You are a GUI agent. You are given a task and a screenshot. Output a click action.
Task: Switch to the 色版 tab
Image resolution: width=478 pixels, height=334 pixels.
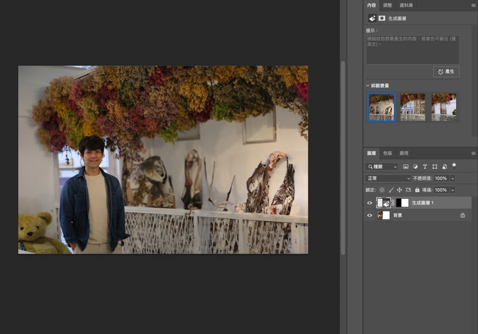(x=388, y=153)
